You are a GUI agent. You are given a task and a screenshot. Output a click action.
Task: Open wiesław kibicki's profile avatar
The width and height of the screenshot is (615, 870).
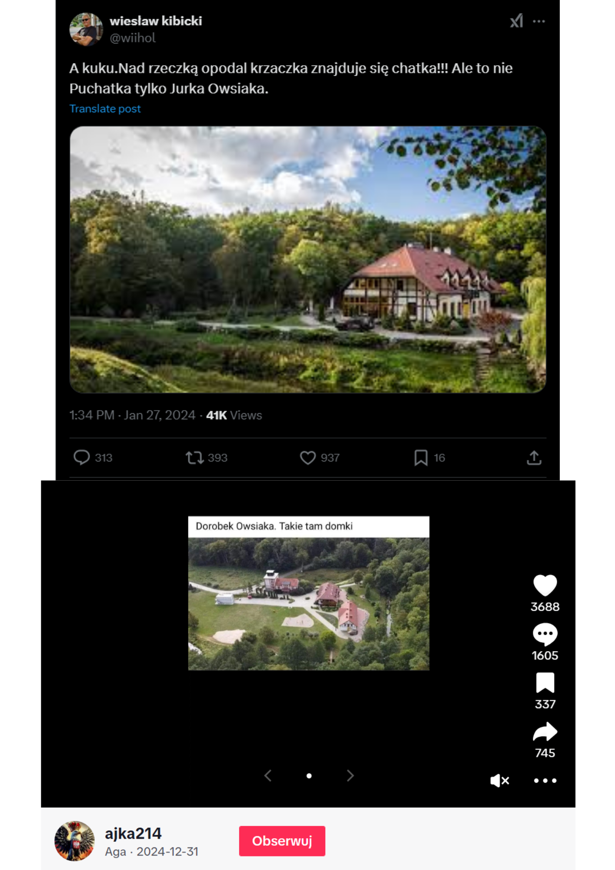[x=86, y=29]
